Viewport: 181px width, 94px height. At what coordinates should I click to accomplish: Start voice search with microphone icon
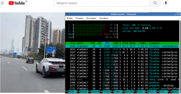click(x=166, y=3)
